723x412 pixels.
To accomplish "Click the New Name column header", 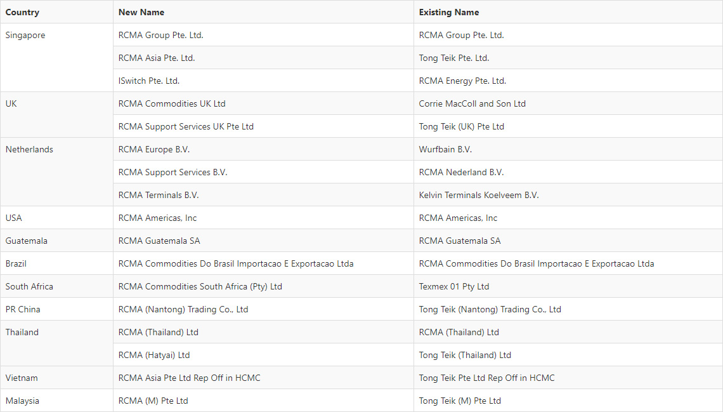I will [x=263, y=12].
